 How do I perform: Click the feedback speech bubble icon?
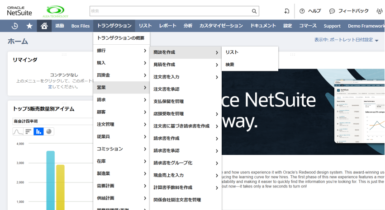click(332, 11)
